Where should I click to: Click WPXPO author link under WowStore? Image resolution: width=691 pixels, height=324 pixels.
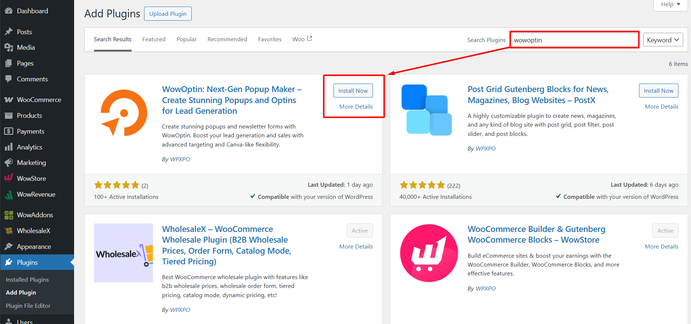[485, 289]
